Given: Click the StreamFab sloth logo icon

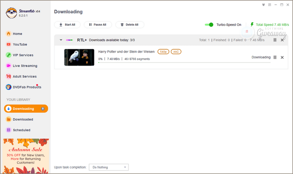Looking at the screenshot, I should pos(12,13).
